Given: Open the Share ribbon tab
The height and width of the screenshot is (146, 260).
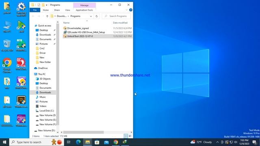Looking at the screenshot, I should [x=57, y=10].
